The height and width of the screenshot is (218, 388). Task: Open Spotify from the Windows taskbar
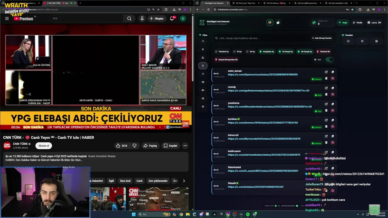pos(248,214)
